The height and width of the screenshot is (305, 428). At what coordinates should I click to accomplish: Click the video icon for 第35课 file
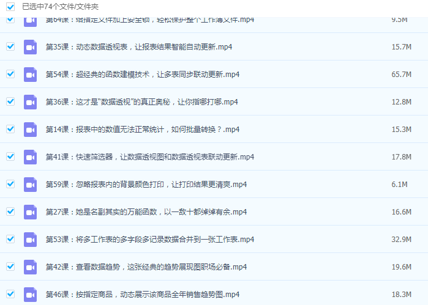tap(30, 47)
